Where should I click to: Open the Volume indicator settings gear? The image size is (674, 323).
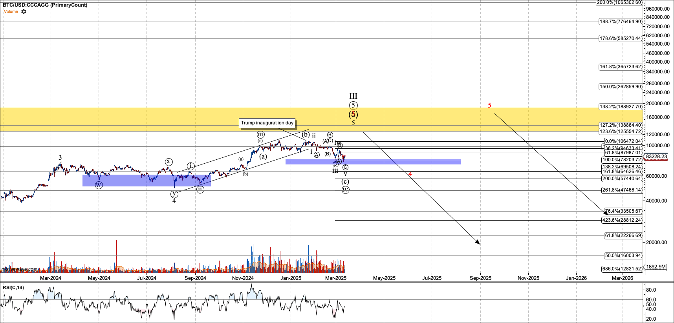coord(24,12)
